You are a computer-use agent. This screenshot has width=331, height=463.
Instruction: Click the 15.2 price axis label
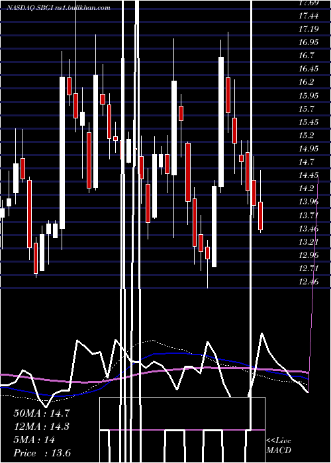click(x=307, y=136)
